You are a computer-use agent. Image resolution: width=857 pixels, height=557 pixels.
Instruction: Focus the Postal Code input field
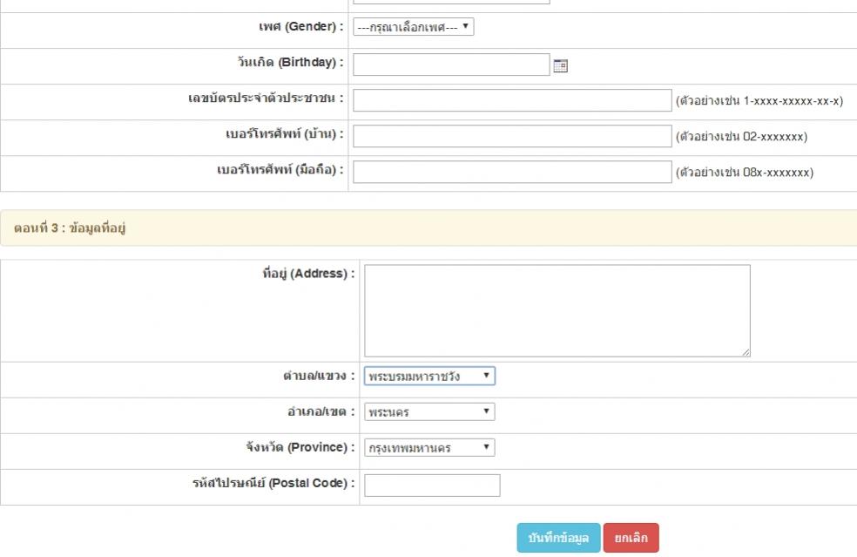click(x=432, y=486)
